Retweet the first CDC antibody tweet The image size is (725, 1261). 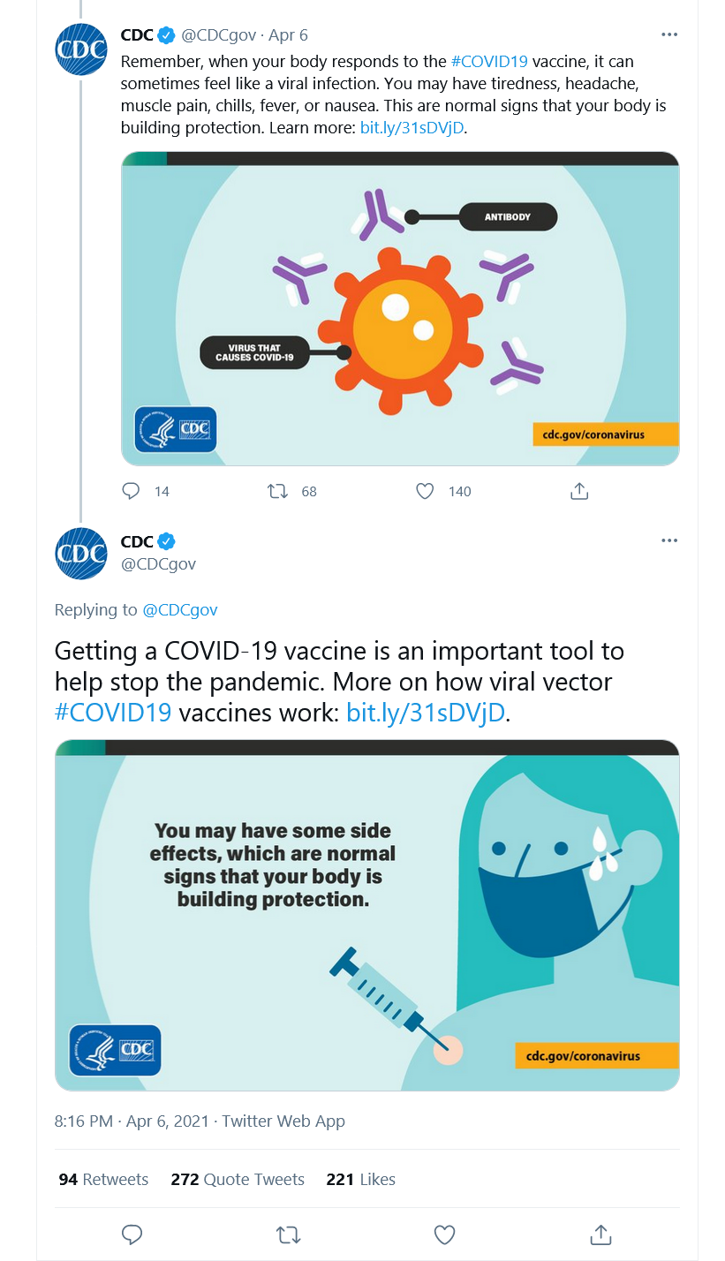click(277, 491)
